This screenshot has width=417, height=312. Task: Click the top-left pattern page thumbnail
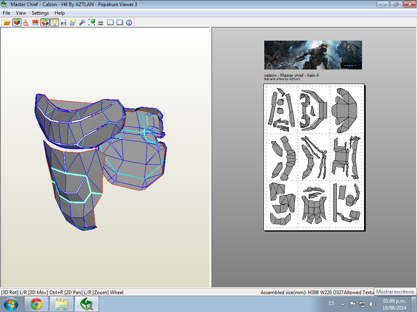tap(282, 110)
